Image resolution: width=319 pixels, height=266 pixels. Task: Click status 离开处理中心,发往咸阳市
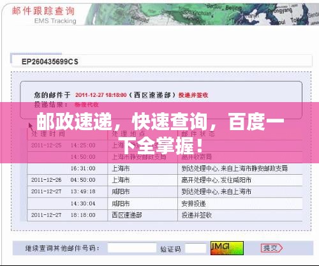(216, 180)
